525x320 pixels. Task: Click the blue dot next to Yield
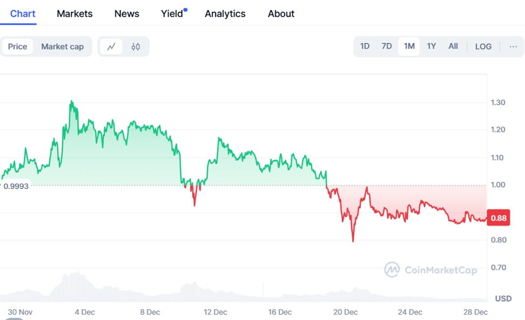185,9
